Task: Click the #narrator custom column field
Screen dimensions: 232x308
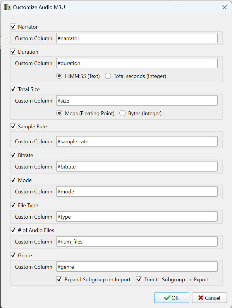Action: pos(137,38)
